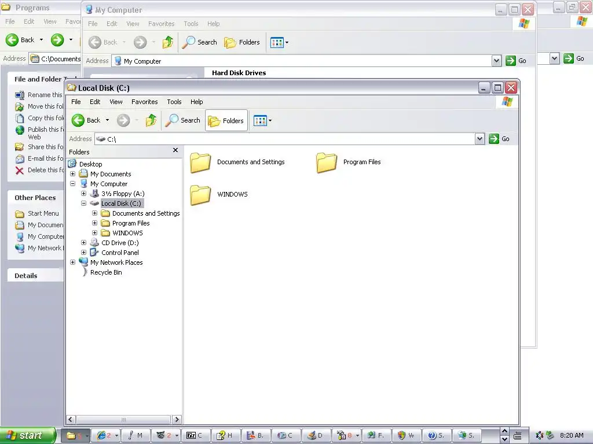The image size is (593, 444).
Task: Click Go button in My Computer window
Action: tap(516, 61)
